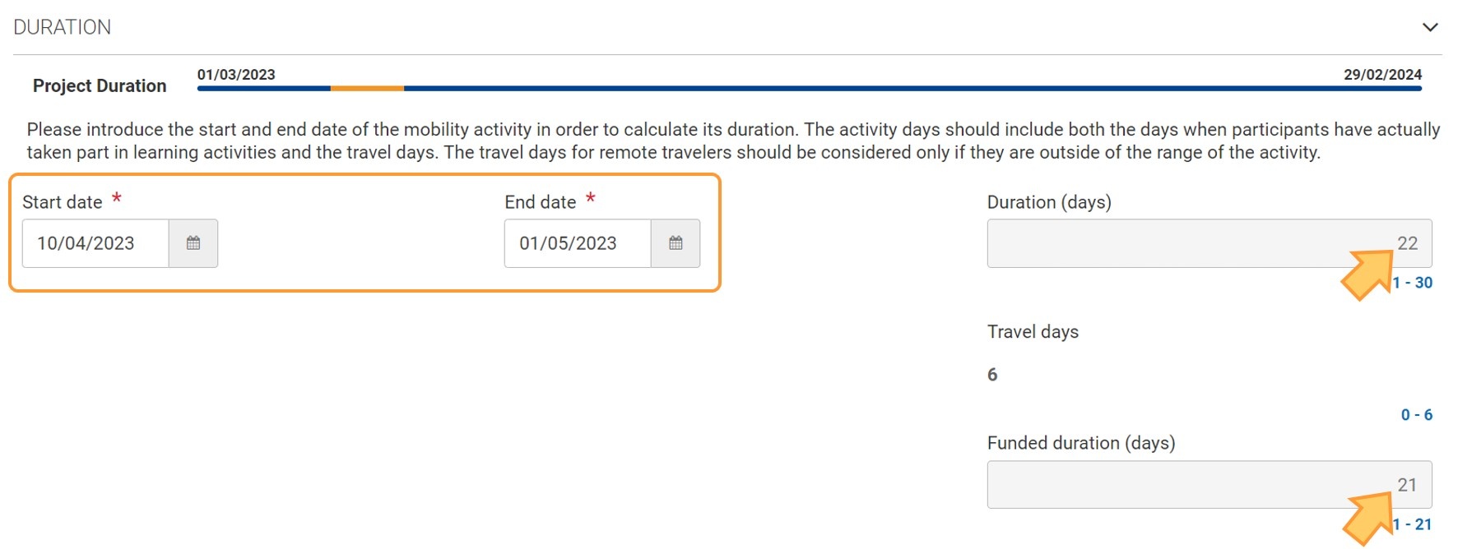
Task: Click the Start date label
Action: coord(63,202)
